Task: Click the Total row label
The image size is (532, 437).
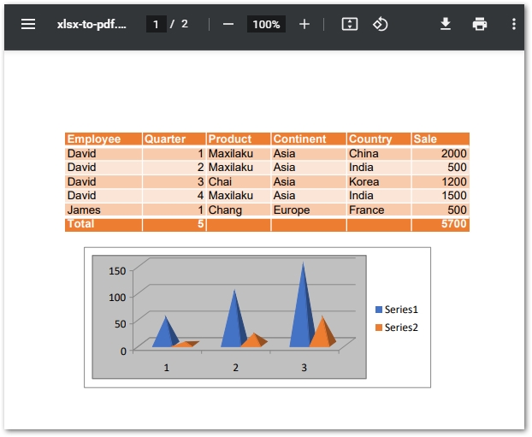Action: pyautogui.click(x=81, y=224)
